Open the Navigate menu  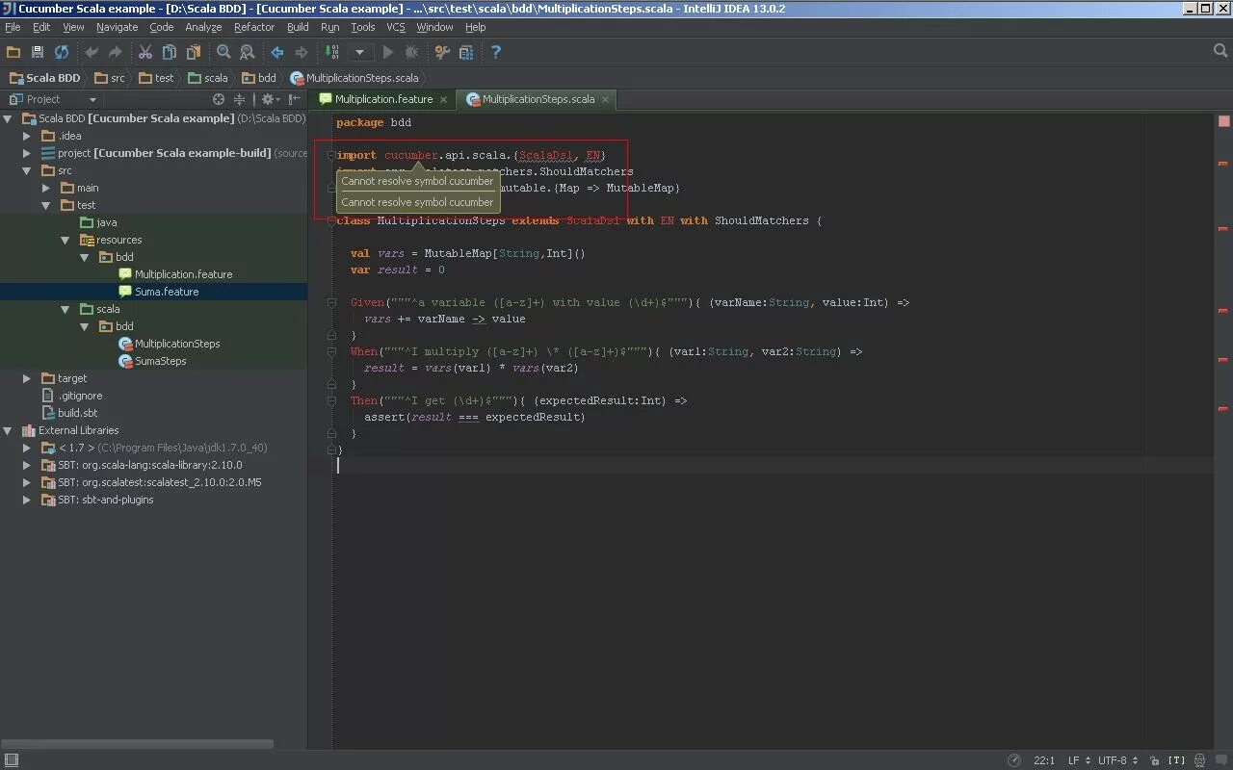(117, 27)
